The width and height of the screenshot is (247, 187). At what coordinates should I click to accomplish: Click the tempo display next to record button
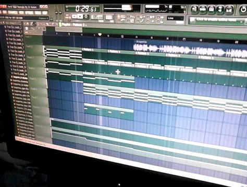tap(97, 17)
